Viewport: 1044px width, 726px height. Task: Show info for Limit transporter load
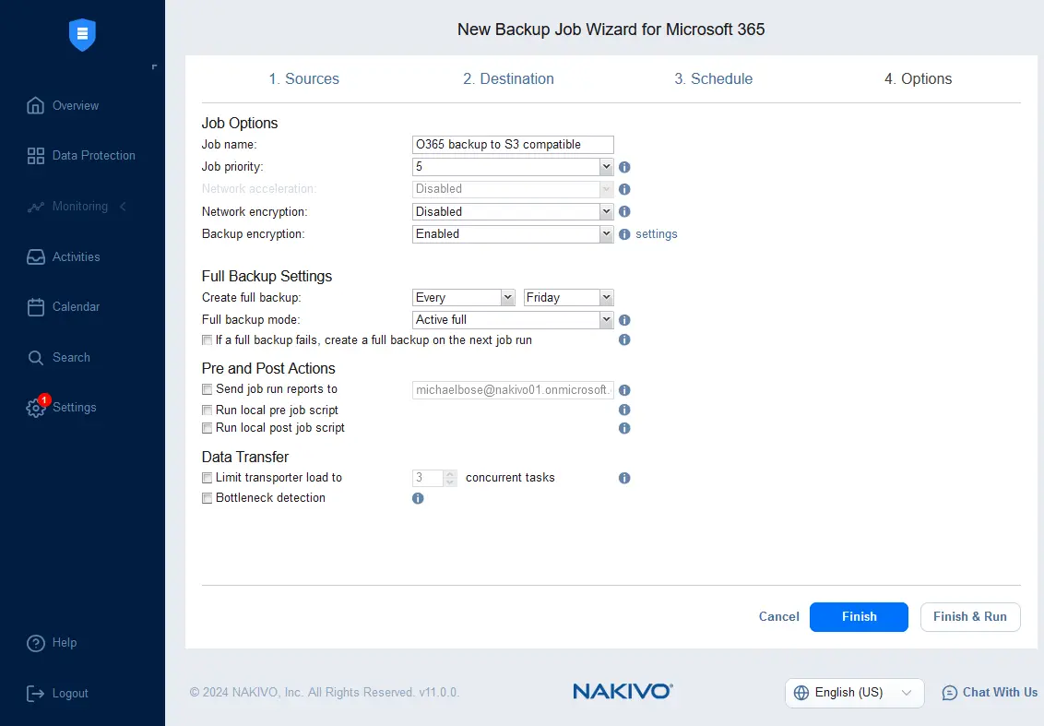coord(624,478)
